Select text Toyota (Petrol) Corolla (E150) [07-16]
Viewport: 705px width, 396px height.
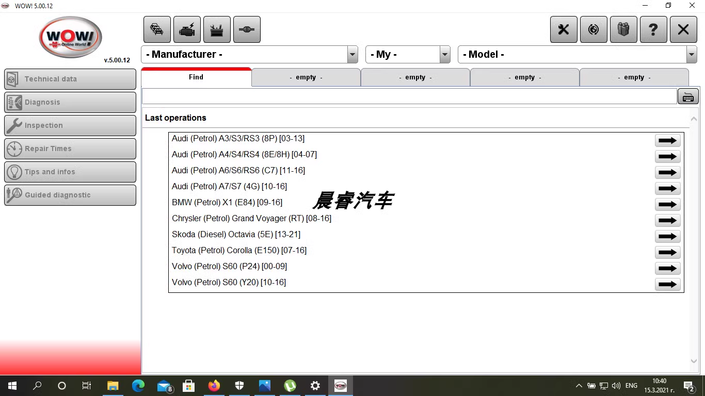(239, 251)
